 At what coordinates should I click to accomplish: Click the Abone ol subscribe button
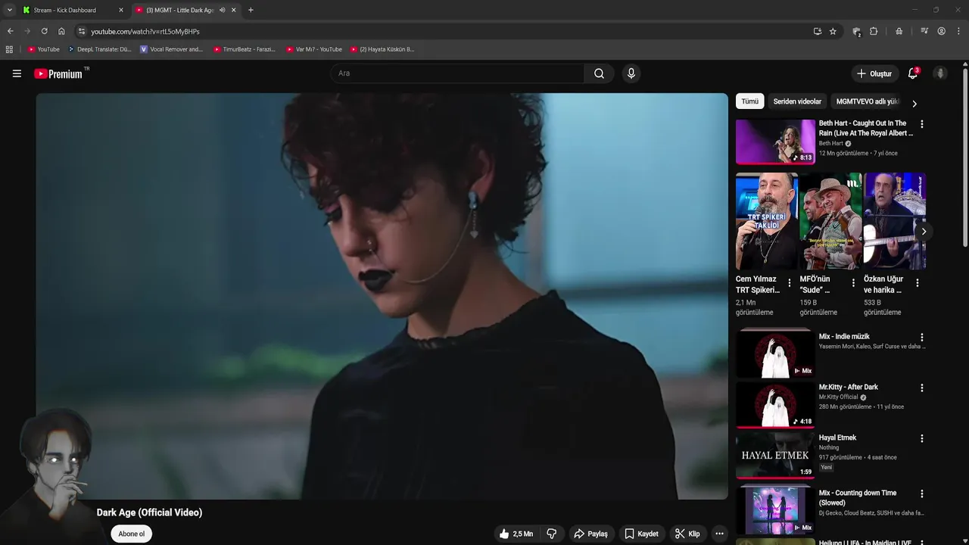[x=131, y=534]
